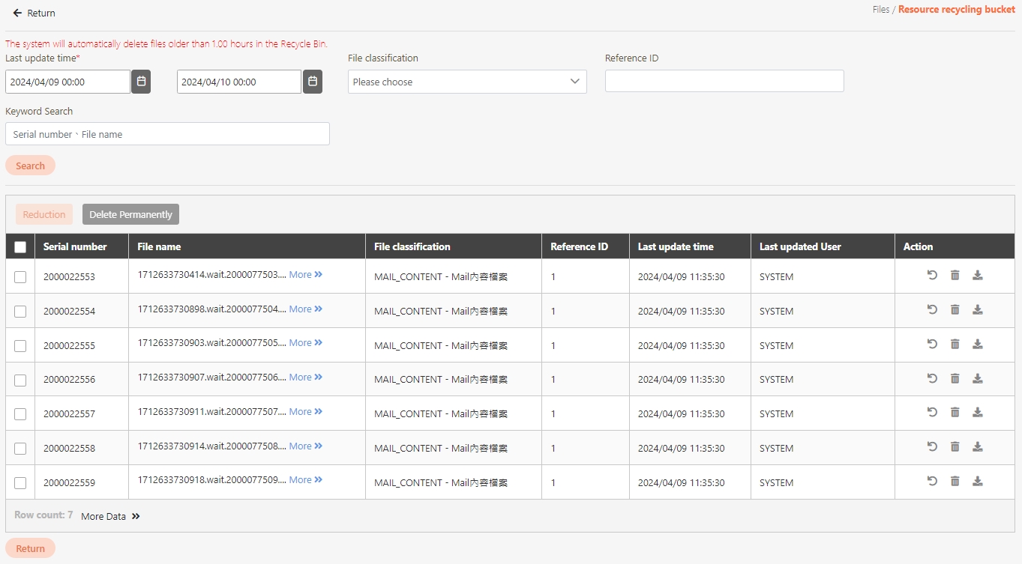Restore file in row 2000022556

coord(932,379)
